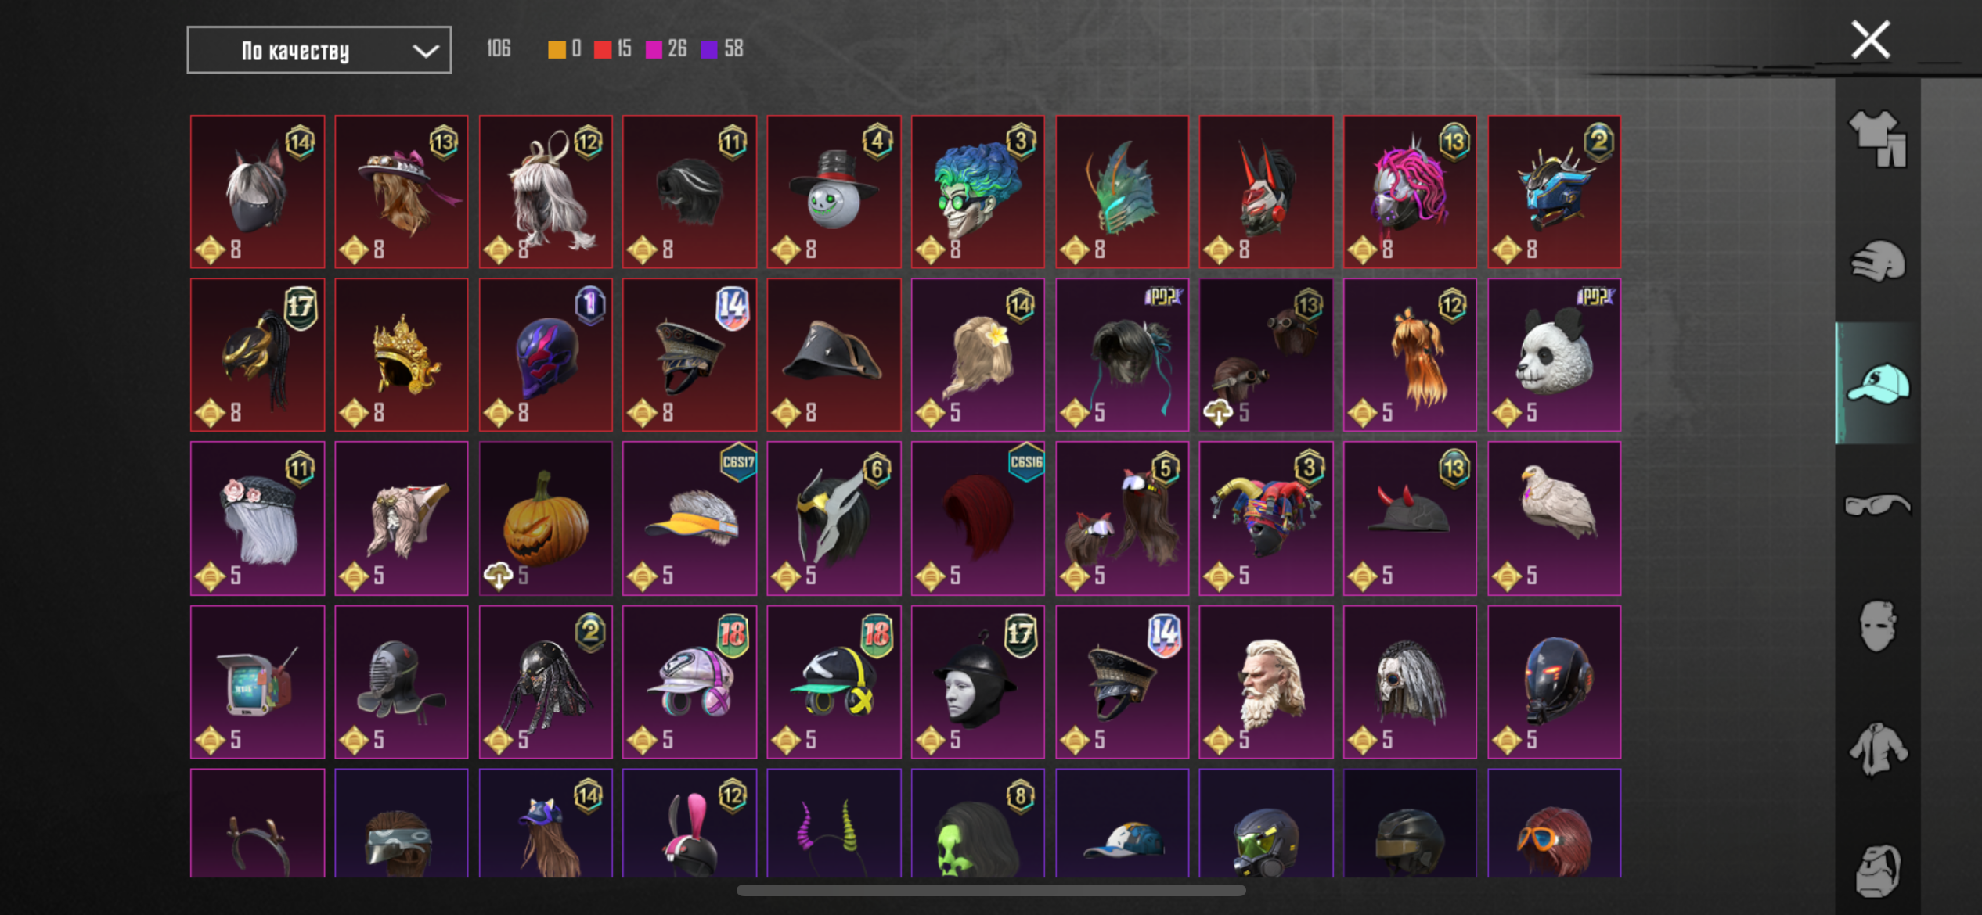Click the horizontal scrollbar at bottom
This screenshot has width=1982, height=915.
tap(991, 890)
